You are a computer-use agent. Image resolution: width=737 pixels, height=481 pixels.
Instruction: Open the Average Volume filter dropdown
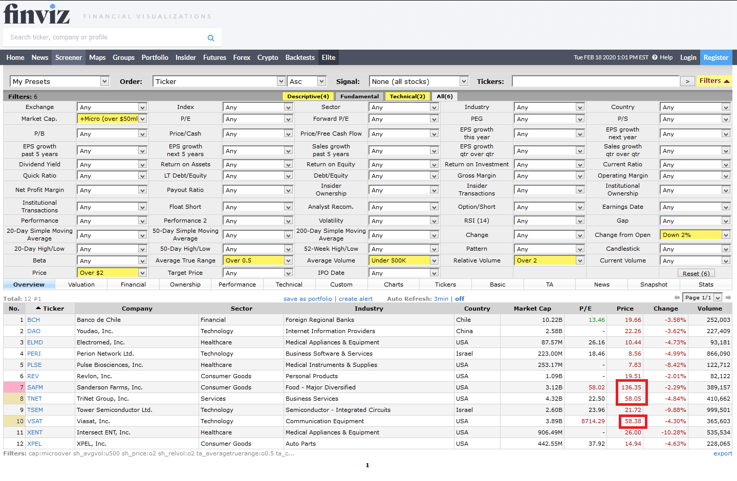404,260
